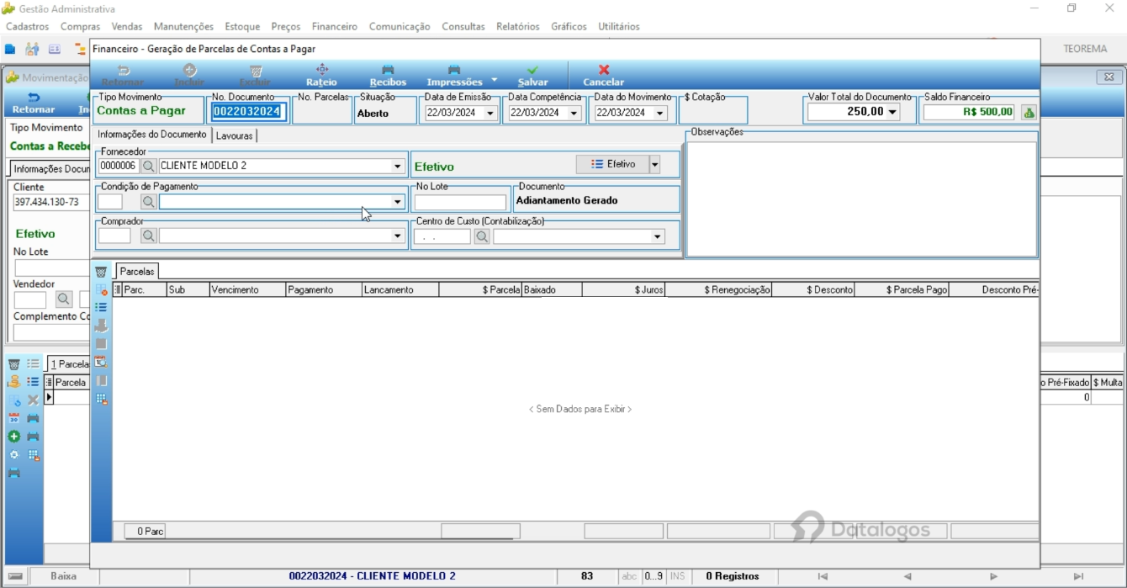Image resolution: width=1127 pixels, height=588 pixels.
Task: Click the Rateio toolbar icon
Action: (321, 70)
